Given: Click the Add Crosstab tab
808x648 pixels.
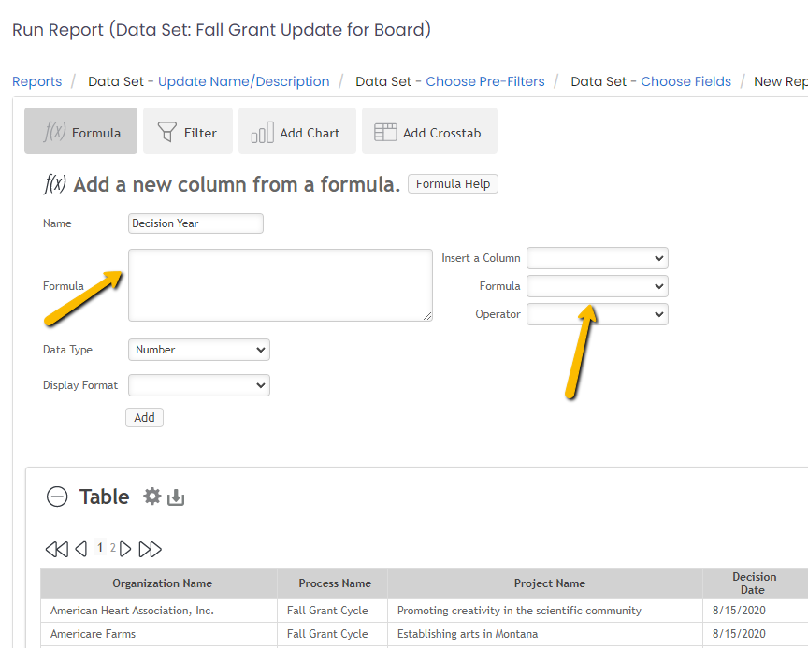Looking at the screenshot, I should (429, 131).
